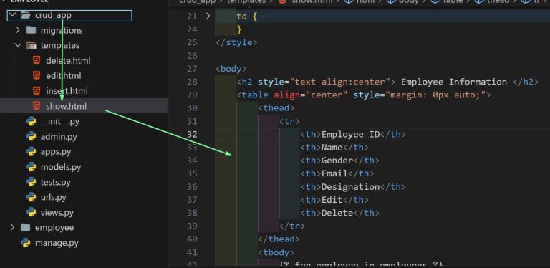This screenshot has height=268, width=550.
Task: Click the closing </style> tag on line 25
Action: [x=236, y=42]
